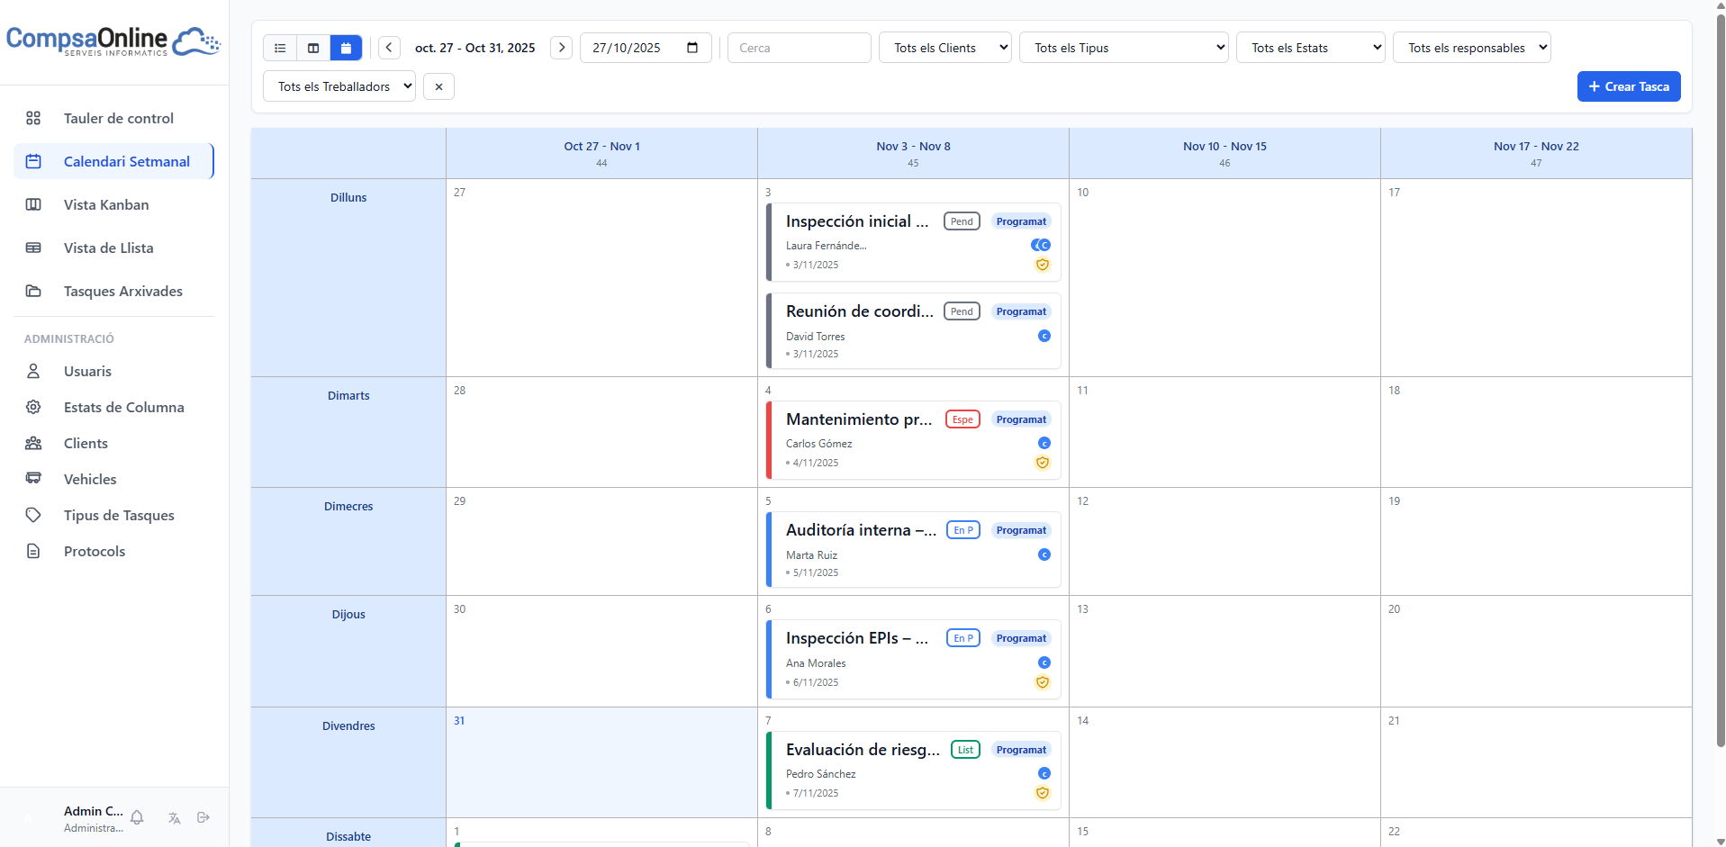The width and height of the screenshot is (1726, 847).
Task: Click the Tipus de Tasques tag icon
Action: click(33, 515)
